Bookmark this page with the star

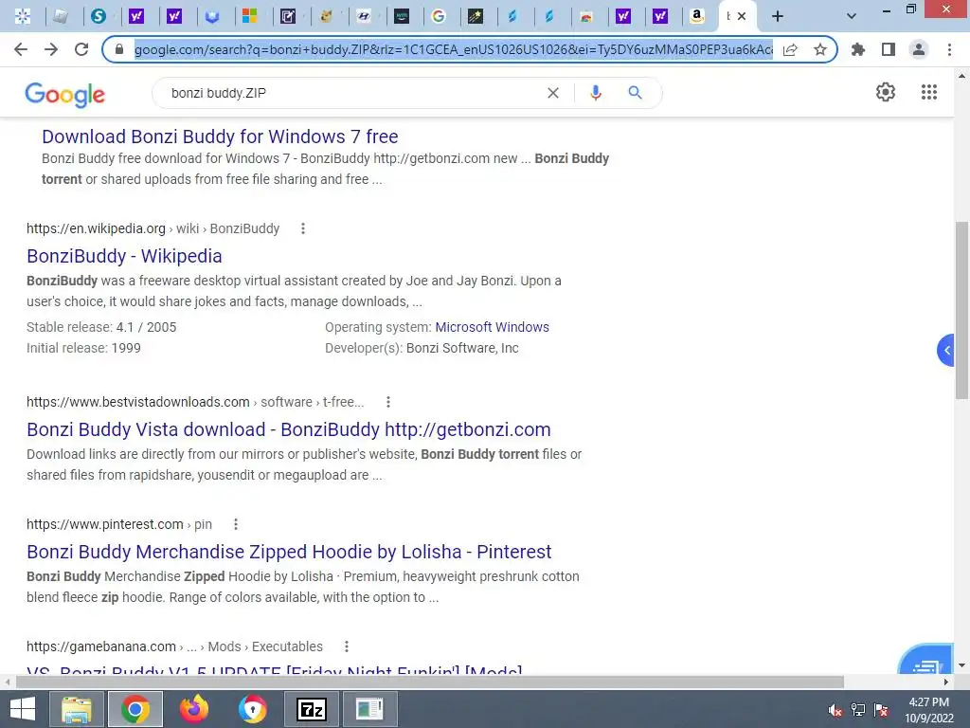coord(820,49)
